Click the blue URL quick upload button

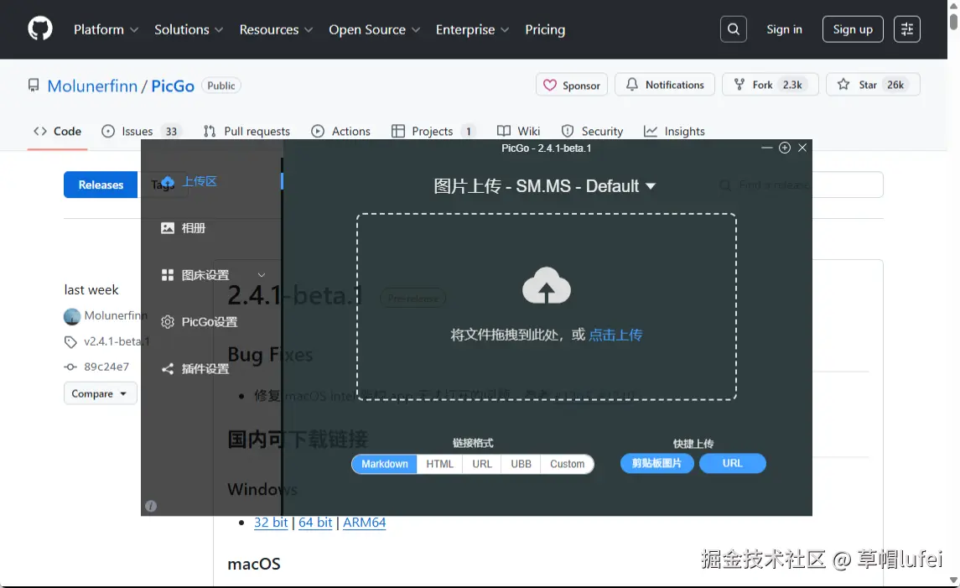tap(732, 463)
